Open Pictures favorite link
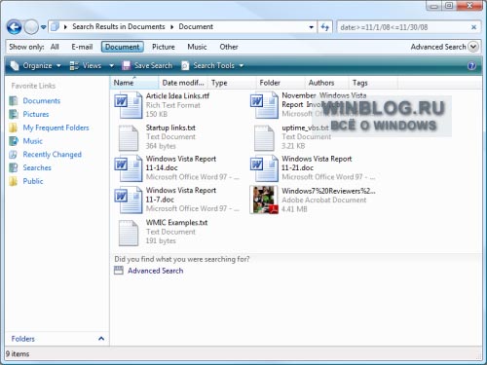Viewport: 487px width, 365px height. coord(36,114)
